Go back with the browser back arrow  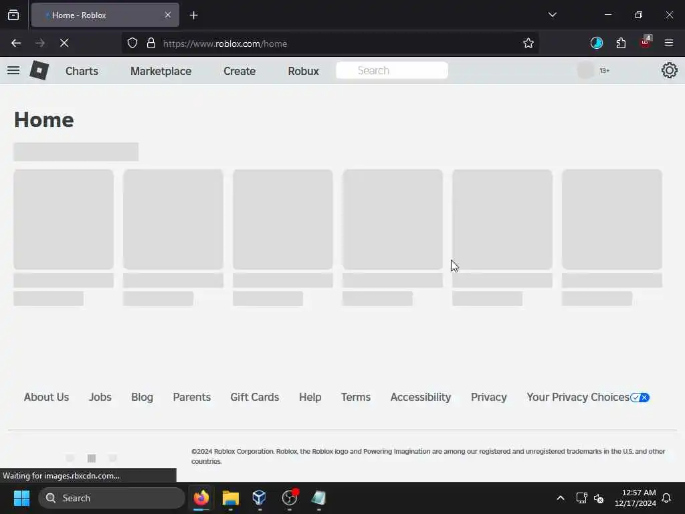[16, 44]
